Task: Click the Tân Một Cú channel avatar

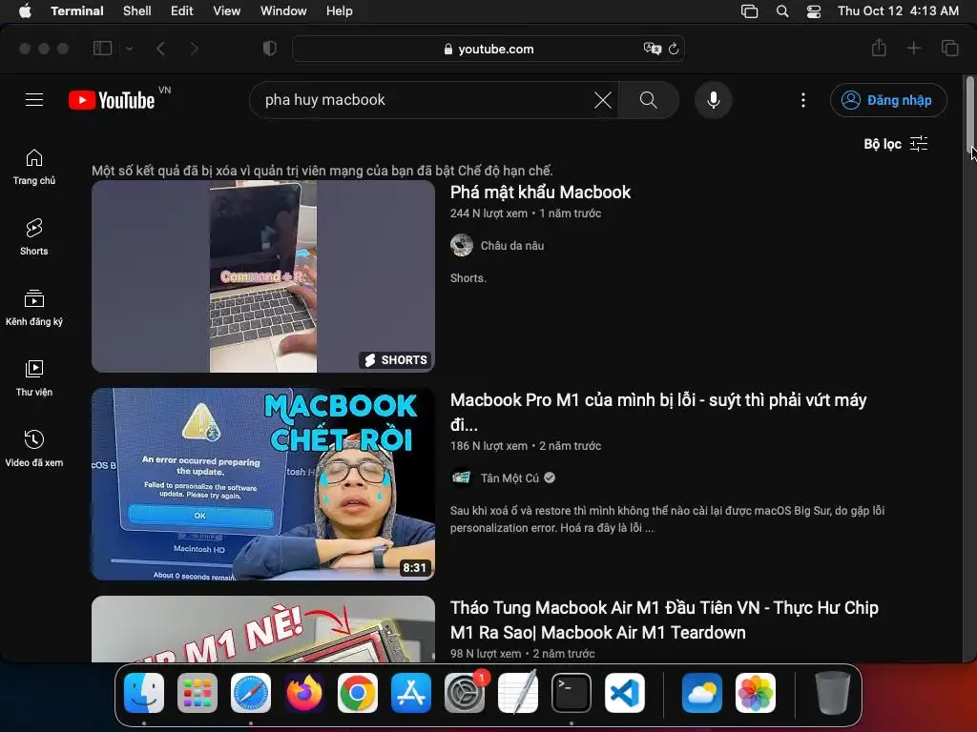Action: 462,478
